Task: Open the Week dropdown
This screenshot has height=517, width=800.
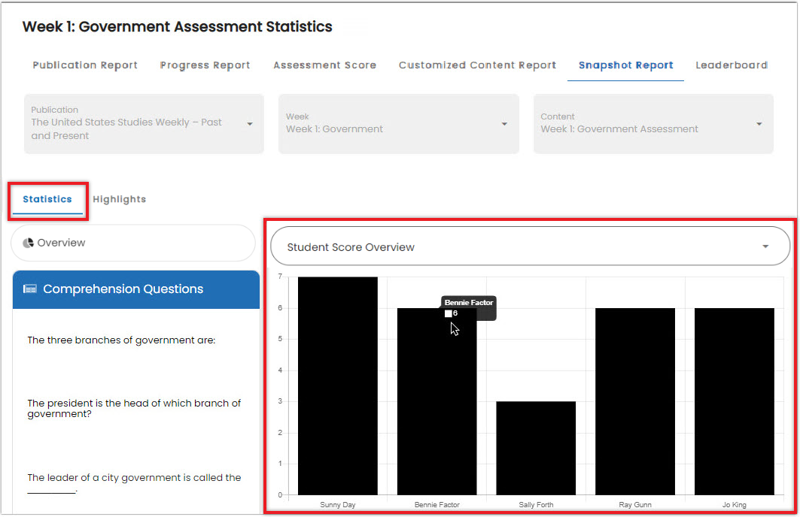Action: tap(503, 124)
